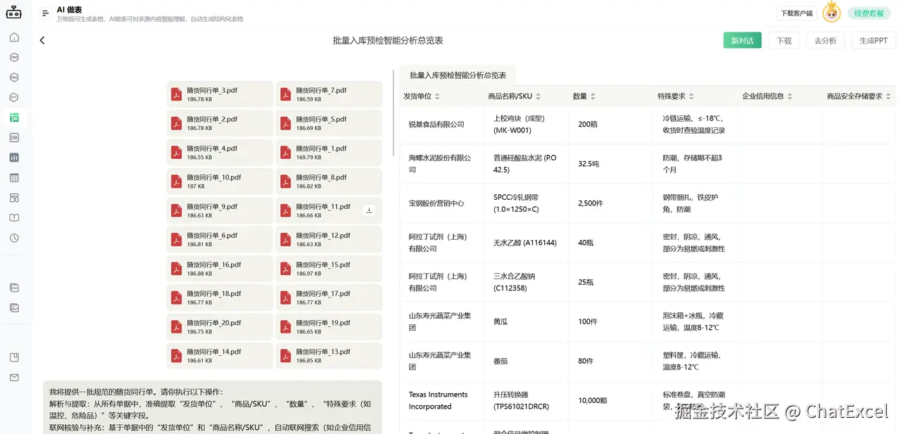The image size is (901, 434).
Task: Open file 随货同行单_7.pdf
Action: (x=329, y=94)
